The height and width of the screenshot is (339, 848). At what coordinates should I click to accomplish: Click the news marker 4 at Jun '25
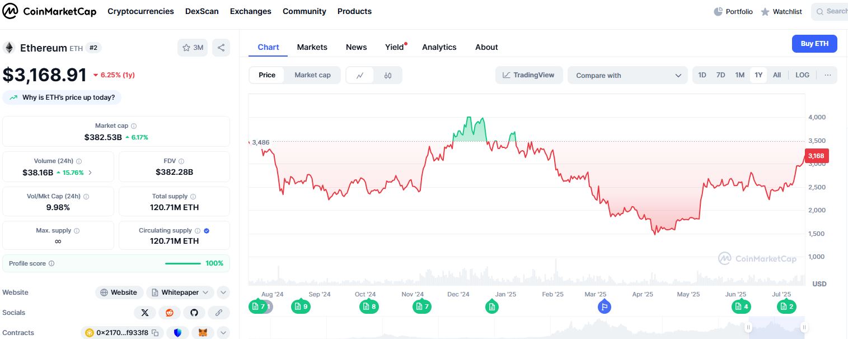pyautogui.click(x=741, y=307)
